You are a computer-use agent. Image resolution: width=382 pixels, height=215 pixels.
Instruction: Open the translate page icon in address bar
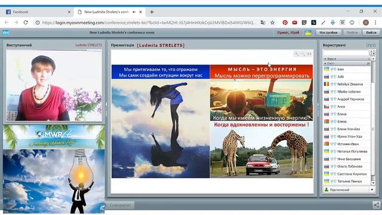(263, 23)
